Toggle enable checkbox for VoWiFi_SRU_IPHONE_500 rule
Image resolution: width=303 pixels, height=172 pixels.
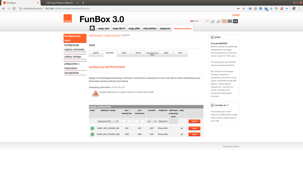pos(182,128)
